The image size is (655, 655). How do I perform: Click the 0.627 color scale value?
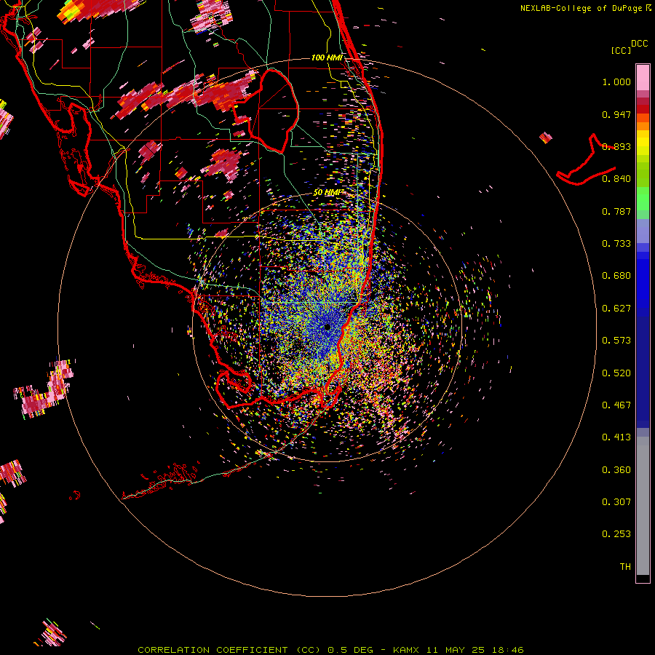point(616,309)
